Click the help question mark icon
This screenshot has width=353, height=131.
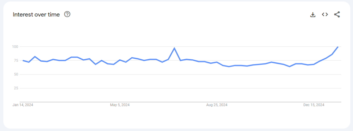click(67, 14)
